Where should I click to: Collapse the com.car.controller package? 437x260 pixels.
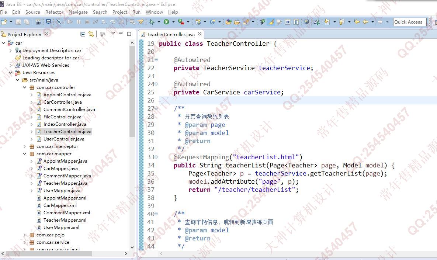pos(25,87)
